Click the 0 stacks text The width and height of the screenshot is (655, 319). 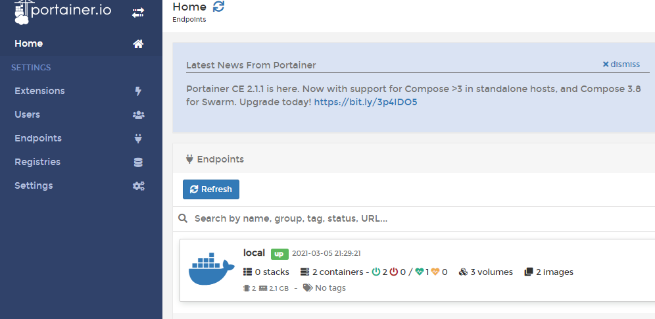(272, 272)
